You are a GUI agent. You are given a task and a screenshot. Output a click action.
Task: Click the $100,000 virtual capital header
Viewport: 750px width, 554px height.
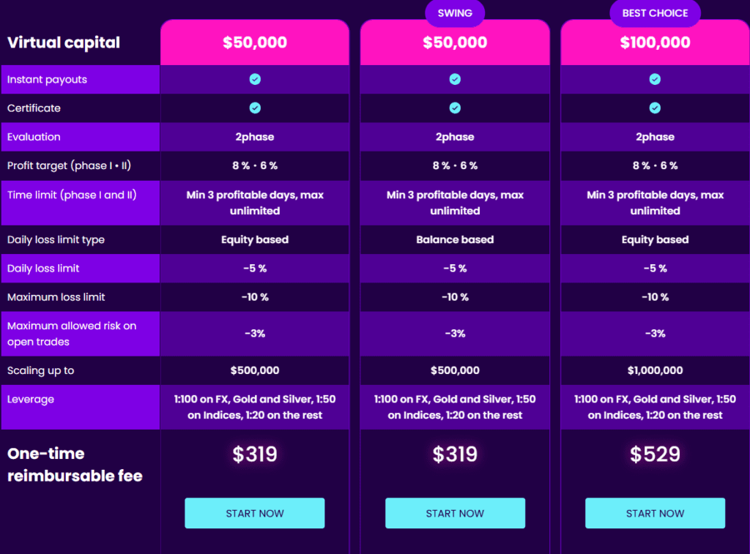point(655,42)
